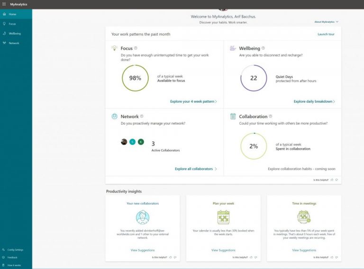Image resolution: width=364 pixels, height=269 pixels.
Task: Click the info icon next to Focus
Action: point(136,48)
